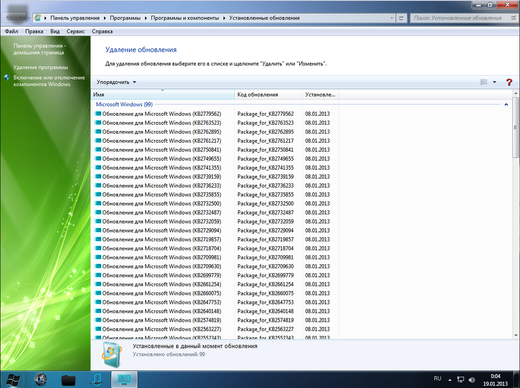Open the Файл menu

click(12, 32)
